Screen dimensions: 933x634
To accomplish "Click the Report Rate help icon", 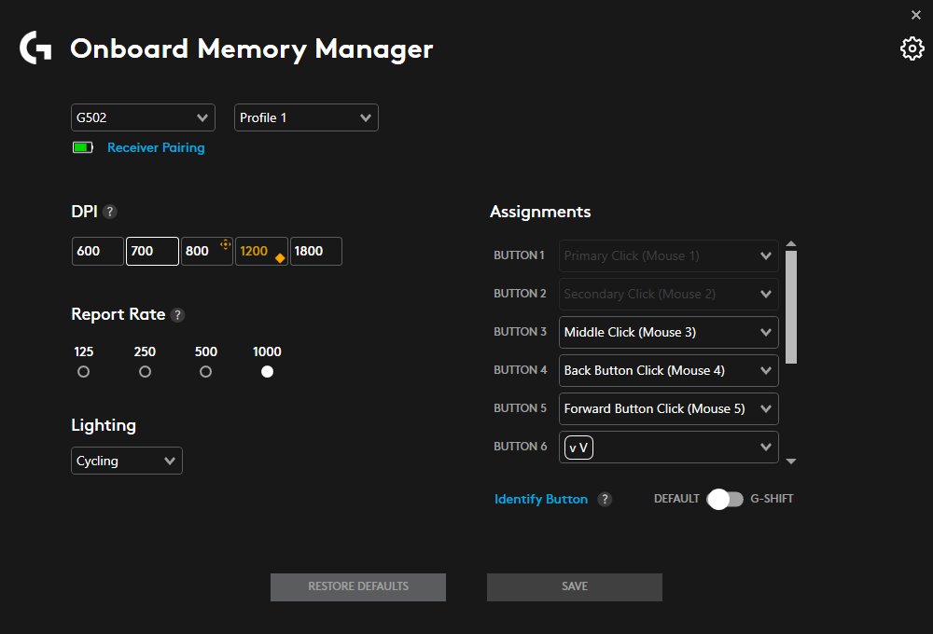I will coord(177,314).
